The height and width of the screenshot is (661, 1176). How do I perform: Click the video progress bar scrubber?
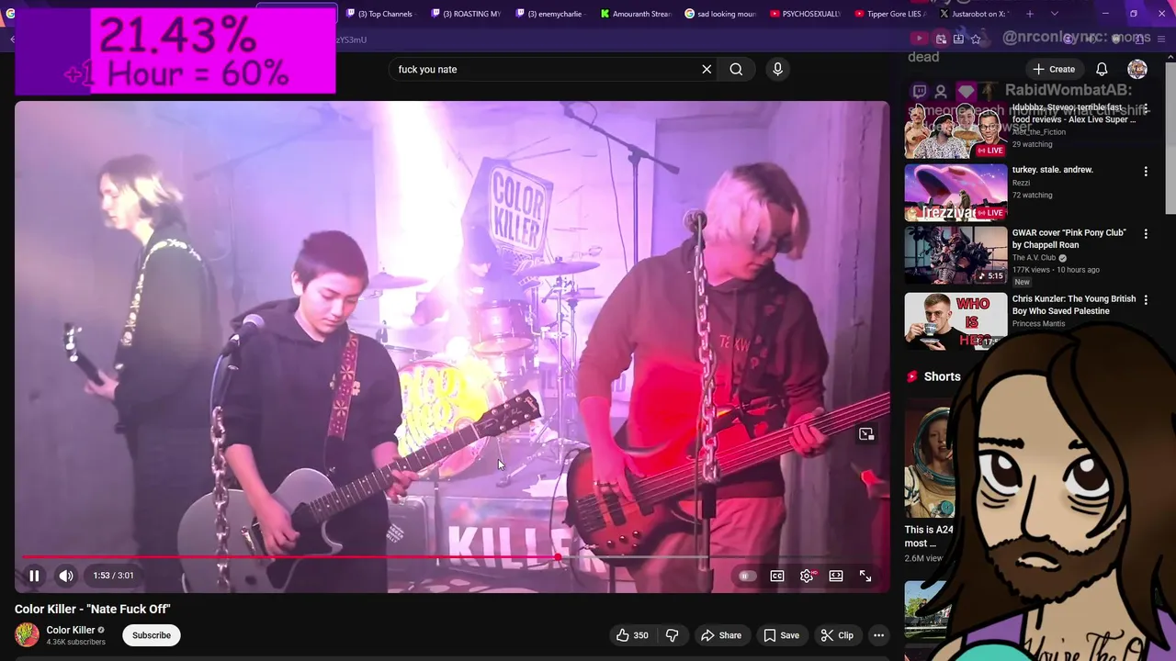[559, 557]
